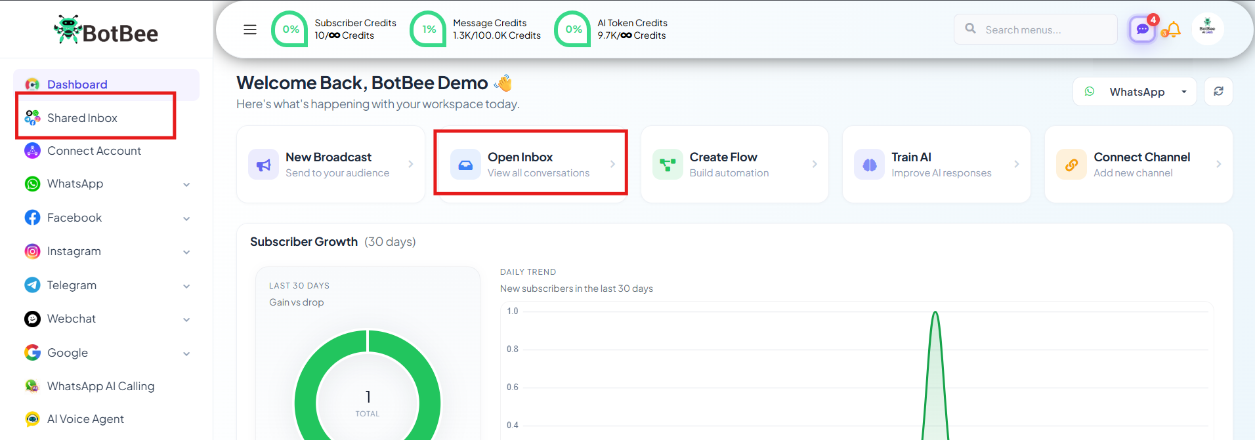The height and width of the screenshot is (440, 1255).
Task: Click the WhatsApp AI Calling icon
Action: tap(32, 386)
